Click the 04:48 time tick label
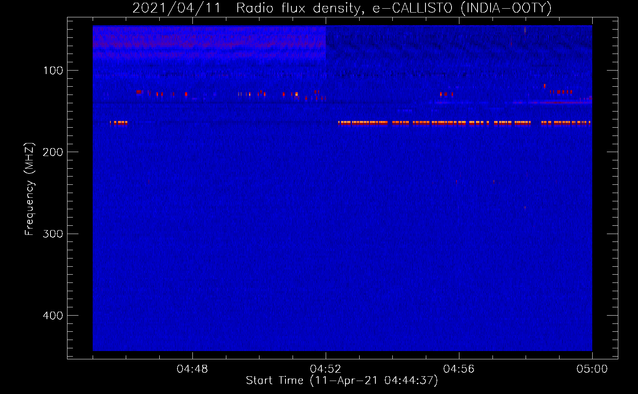 pyautogui.click(x=192, y=369)
